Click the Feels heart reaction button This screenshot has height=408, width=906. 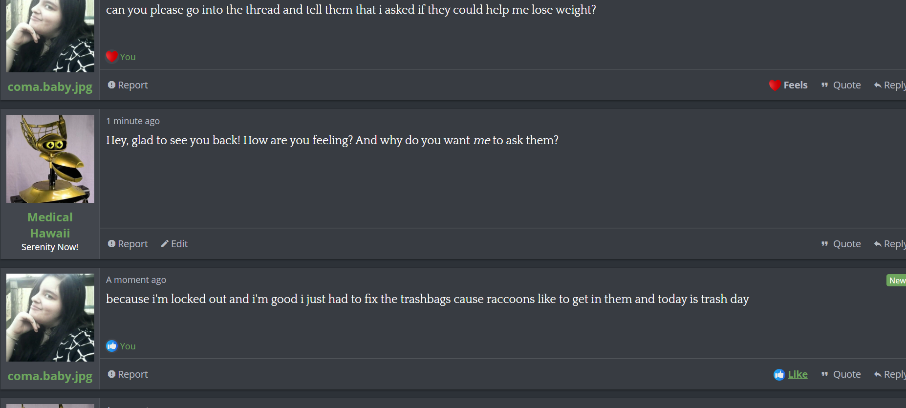[x=788, y=85]
